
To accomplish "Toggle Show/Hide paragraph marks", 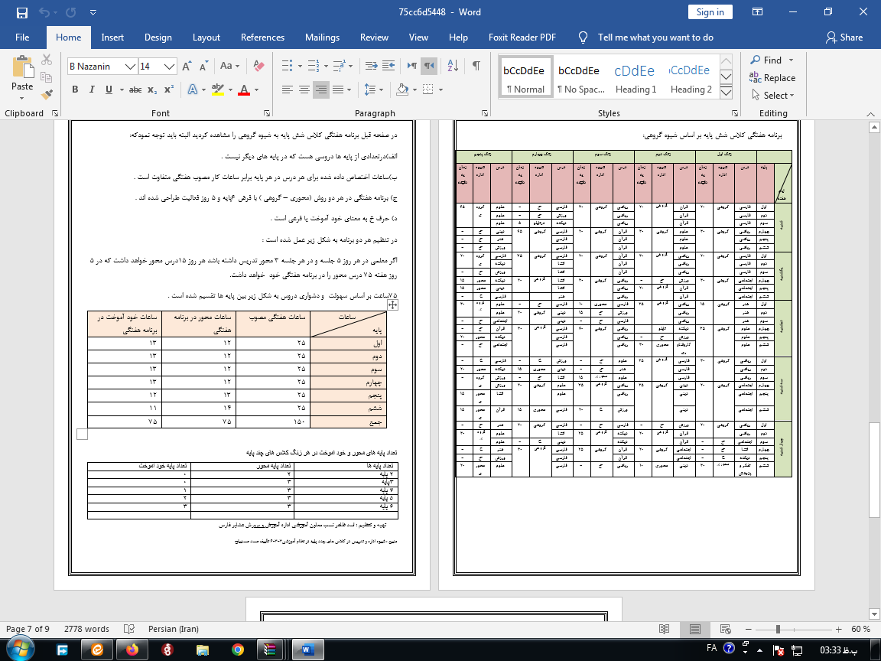I will point(476,66).
